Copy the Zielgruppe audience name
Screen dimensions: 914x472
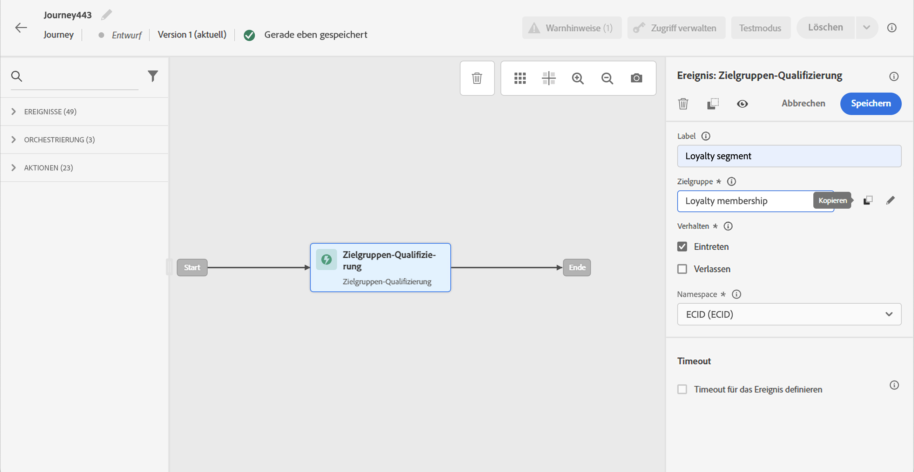[x=867, y=201]
